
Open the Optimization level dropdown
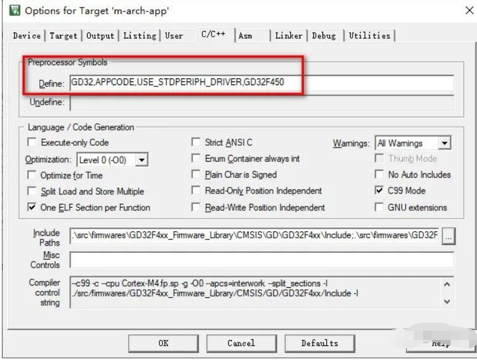[142, 159]
